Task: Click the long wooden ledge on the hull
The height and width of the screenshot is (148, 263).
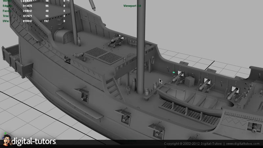Action: tap(79, 104)
